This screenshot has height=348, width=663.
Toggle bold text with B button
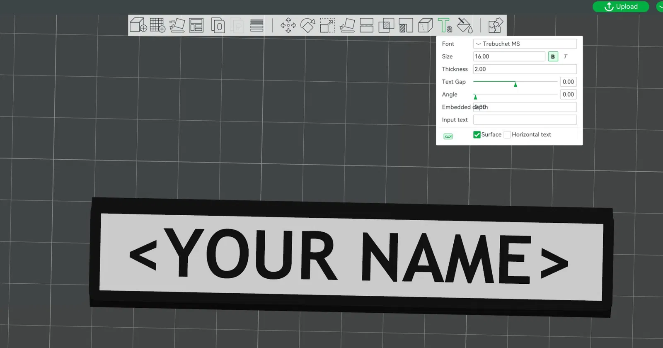pos(553,56)
